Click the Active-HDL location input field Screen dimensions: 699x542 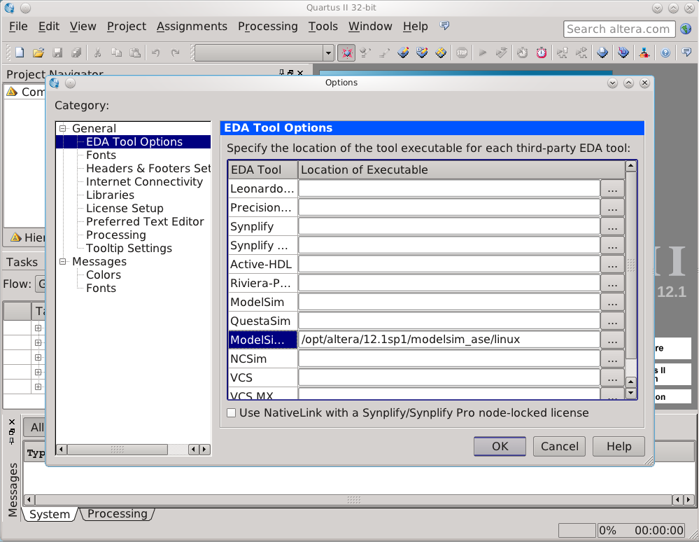[x=449, y=264]
